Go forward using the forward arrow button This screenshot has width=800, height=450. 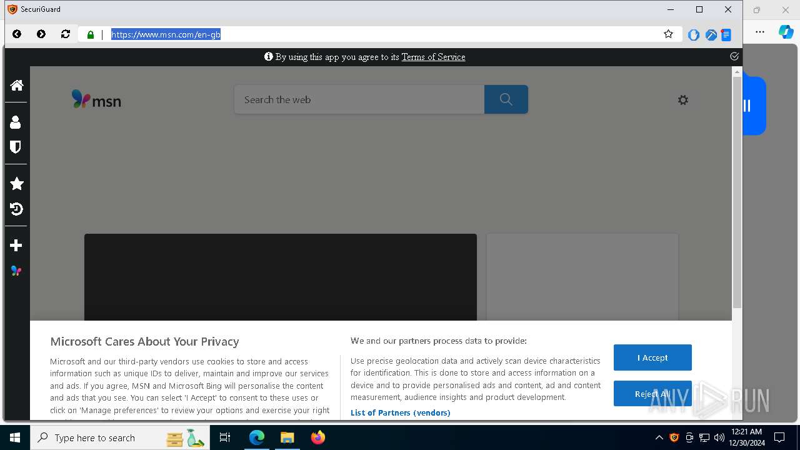click(41, 34)
